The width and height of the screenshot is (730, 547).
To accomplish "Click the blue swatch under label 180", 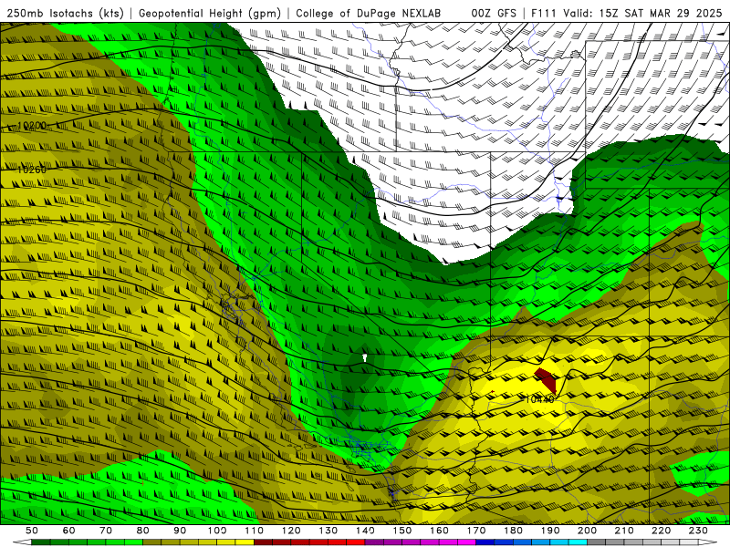I will click(504, 542).
